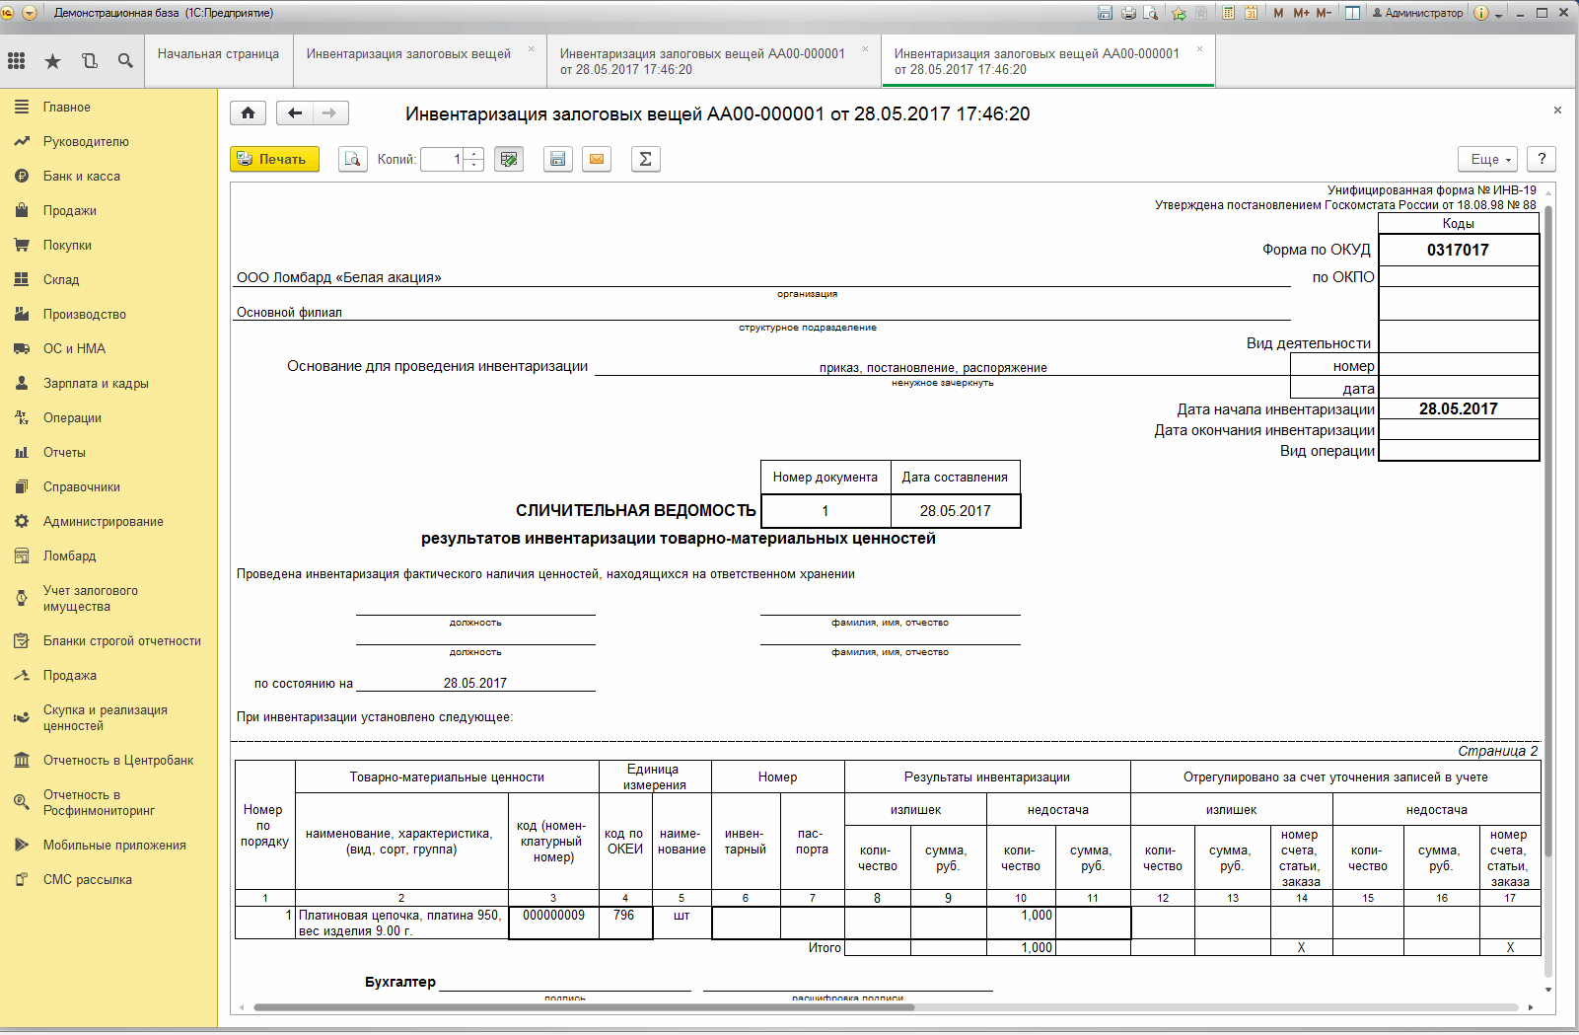
Task: Open Зарплата и кадры section
Action: point(108,383)
